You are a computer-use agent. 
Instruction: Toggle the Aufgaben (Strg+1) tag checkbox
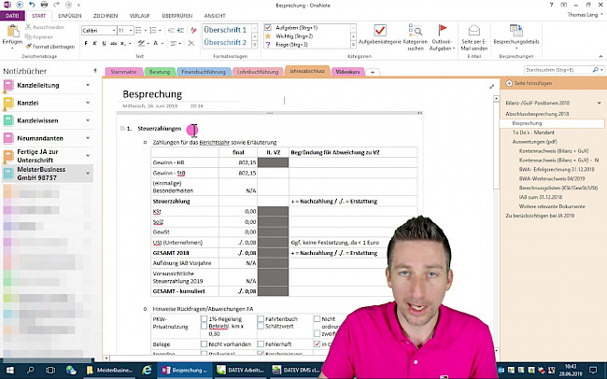269,29
